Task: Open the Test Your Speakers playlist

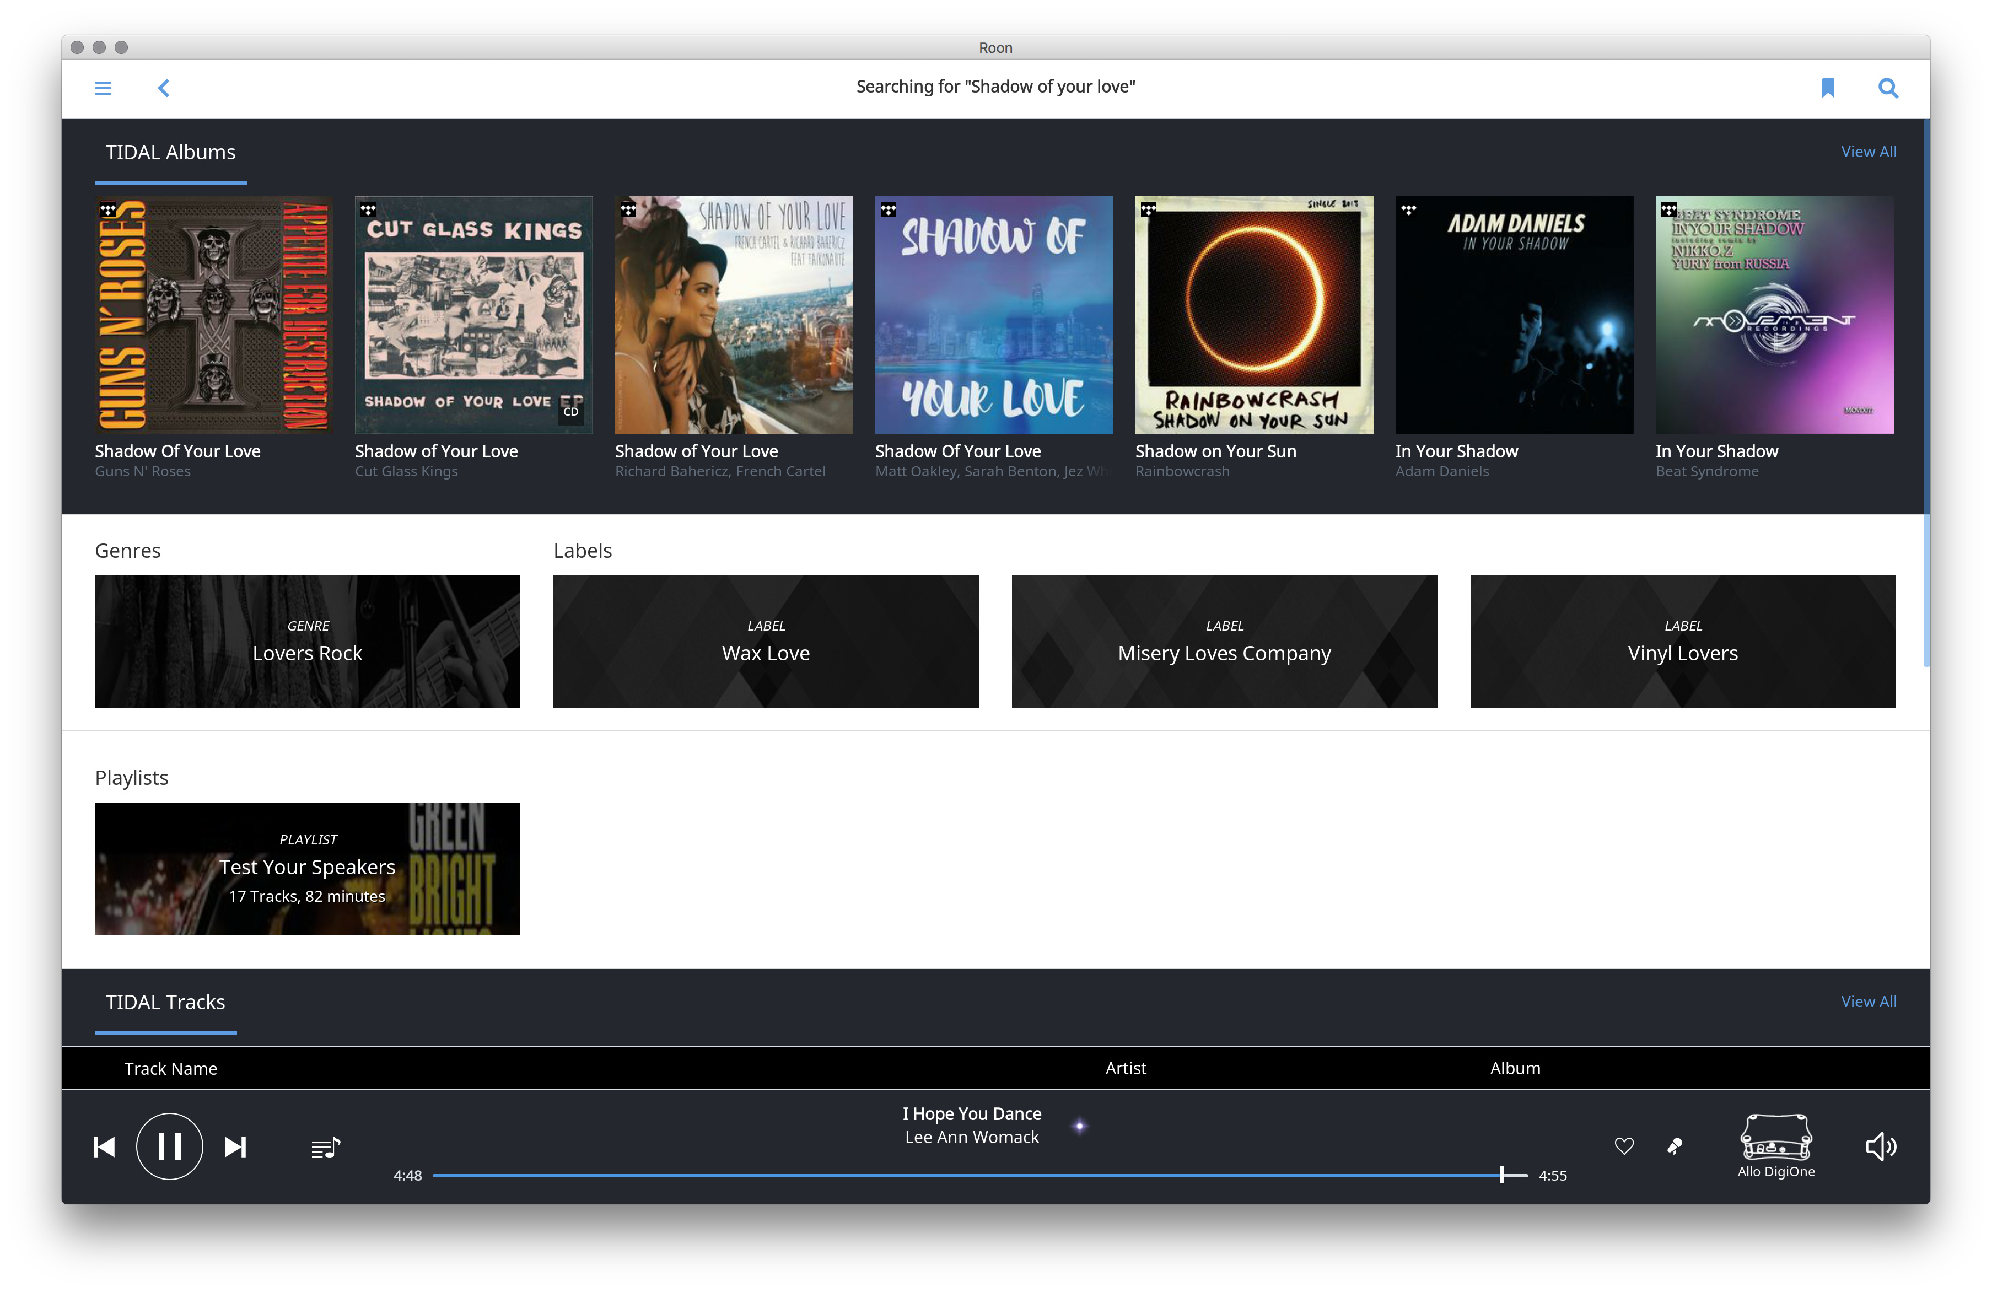Action: pos(307,869)
